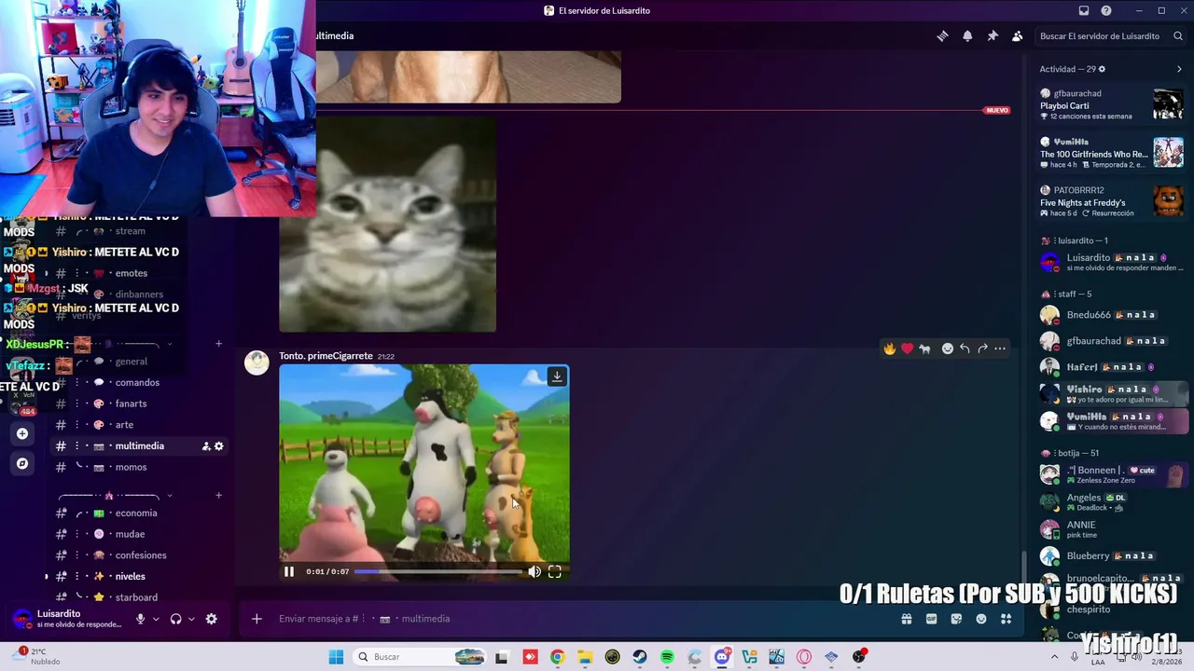Create channel in the economia category
The image size is (1194, 671).
tap(218, 496)
